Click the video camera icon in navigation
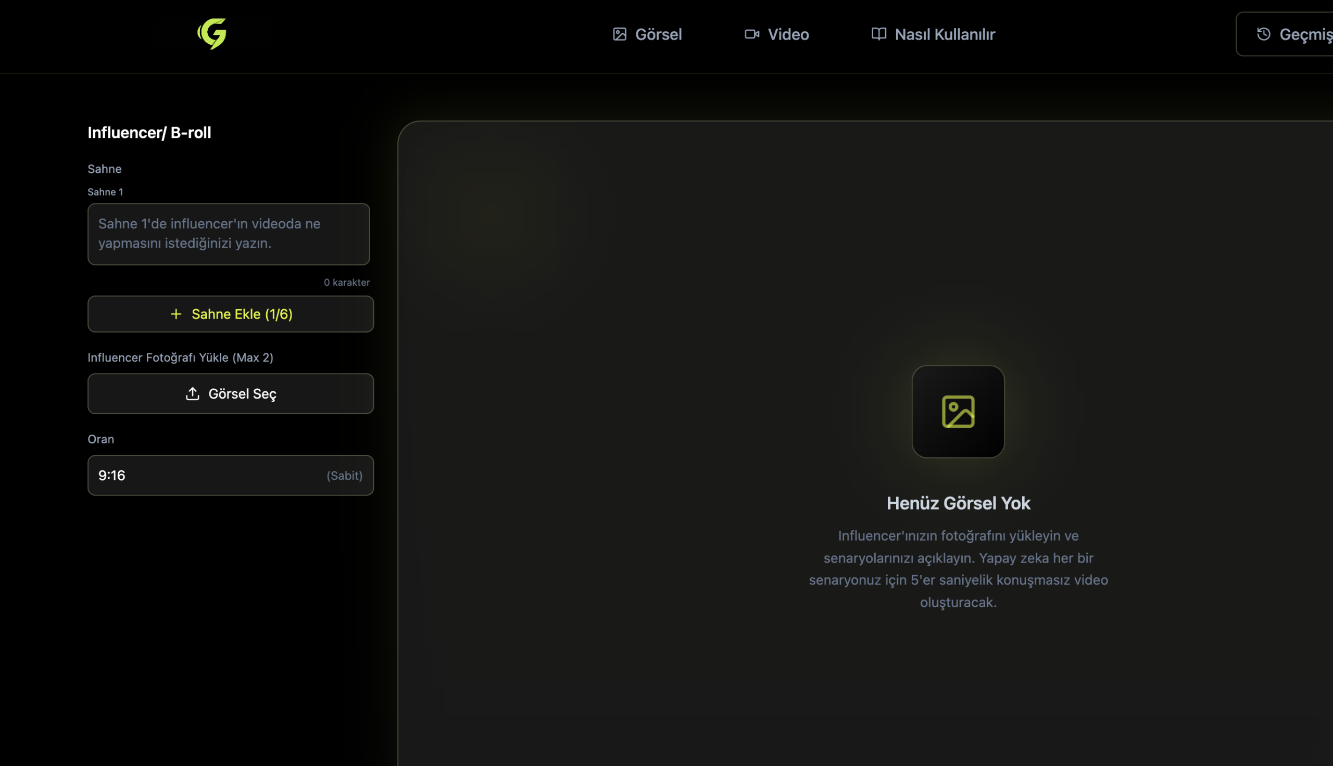 pyautogui.click(x=751, y=34)
